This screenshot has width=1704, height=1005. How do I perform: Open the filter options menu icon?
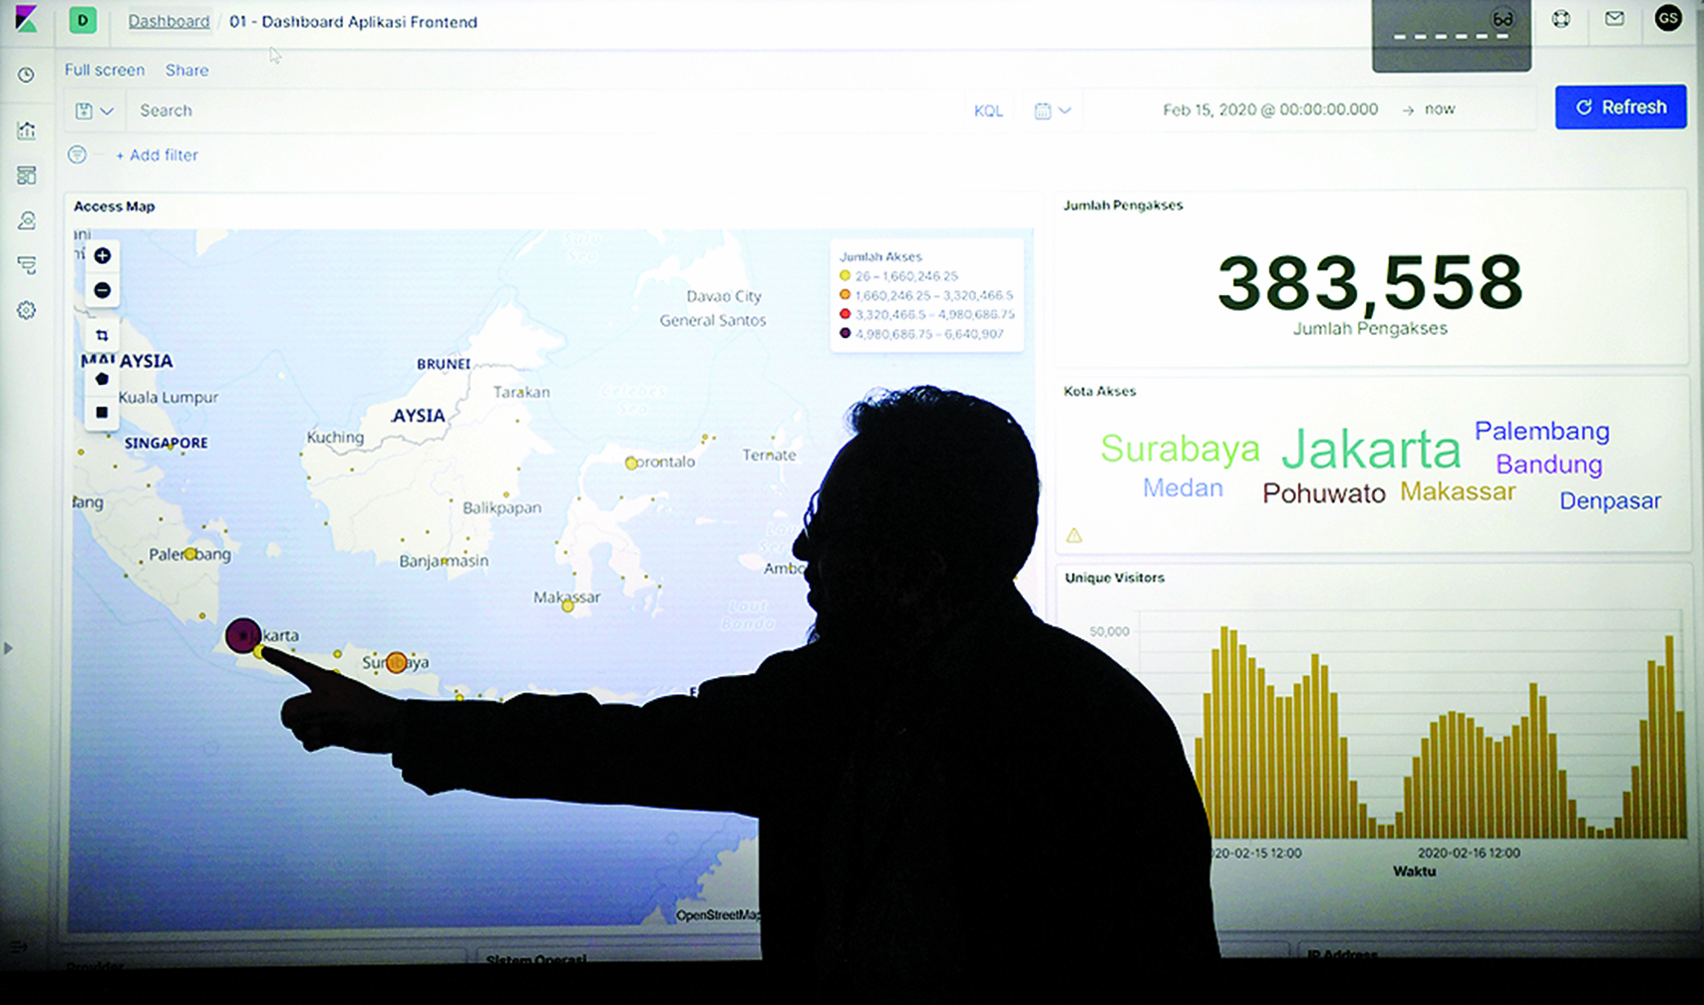[77, 155]
